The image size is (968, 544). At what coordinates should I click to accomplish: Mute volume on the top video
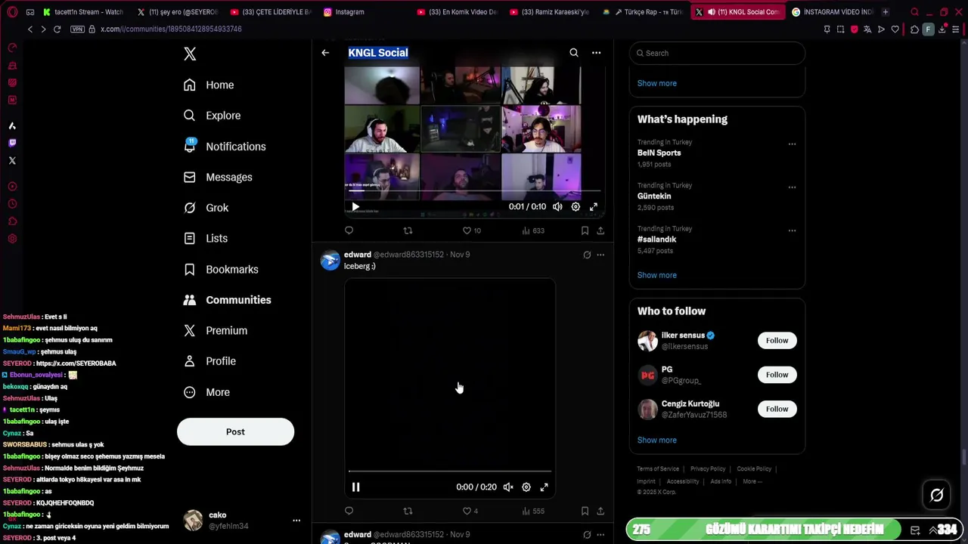coord(557,207)
